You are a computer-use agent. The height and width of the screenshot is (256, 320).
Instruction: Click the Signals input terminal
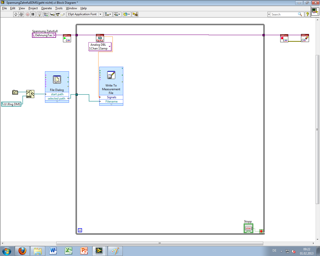click(111, 97)
